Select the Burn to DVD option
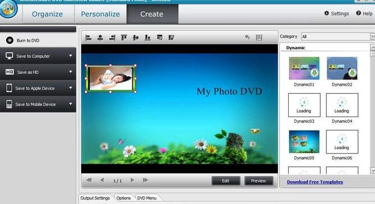The width and height of the screenshot is (375, 204). click(38, 40)
